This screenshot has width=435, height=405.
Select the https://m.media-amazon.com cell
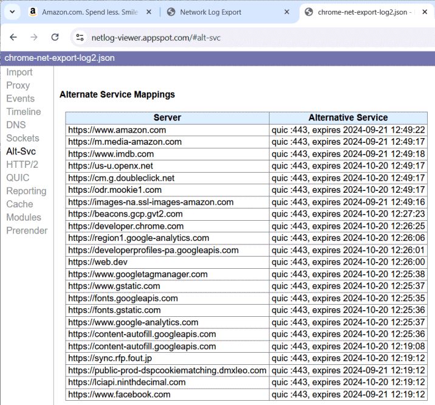tap(167, 142)
